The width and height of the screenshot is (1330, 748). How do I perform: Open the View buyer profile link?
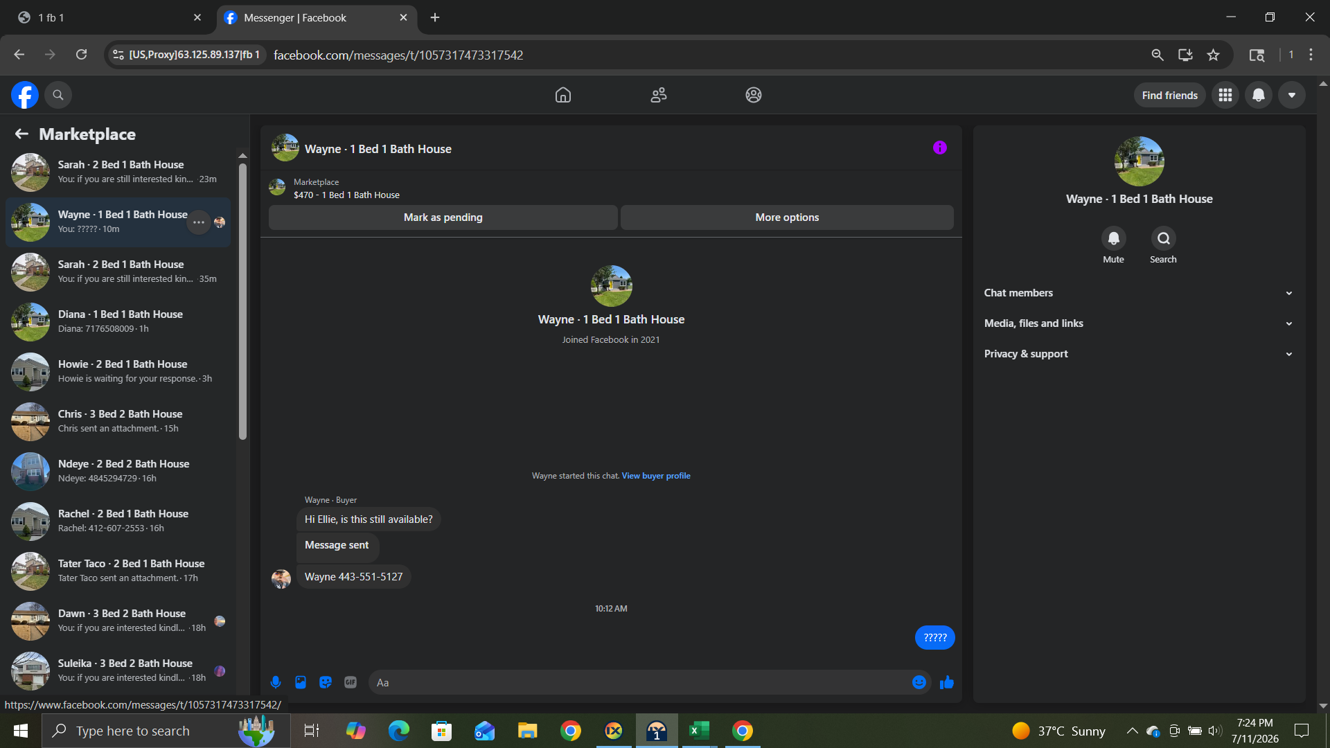point(656,476)
